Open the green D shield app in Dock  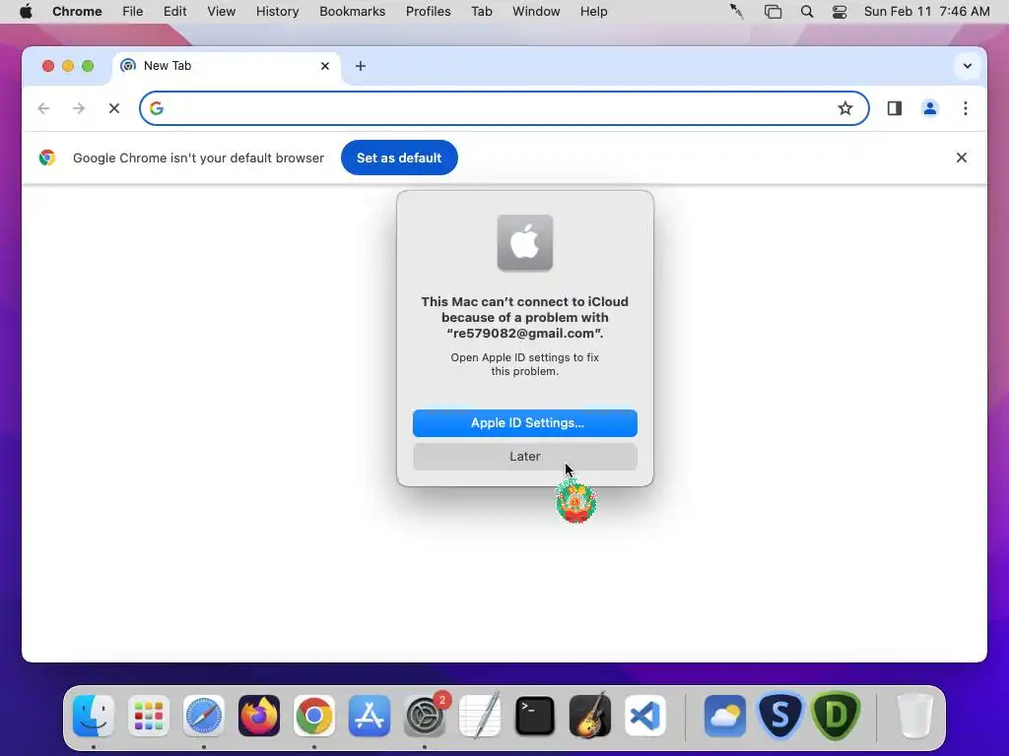[836, 716]
